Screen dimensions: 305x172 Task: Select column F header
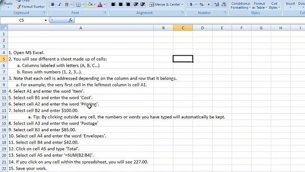pos(242,28)
